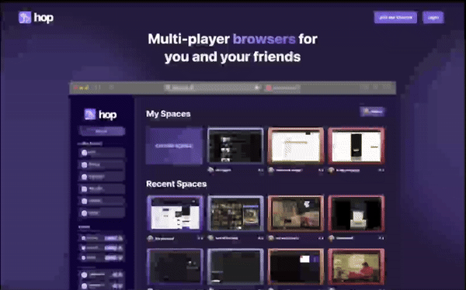Screen dimensions: 466x290
Task: Click the Create Space tile in My Spaces
Action: coord(174,146)
